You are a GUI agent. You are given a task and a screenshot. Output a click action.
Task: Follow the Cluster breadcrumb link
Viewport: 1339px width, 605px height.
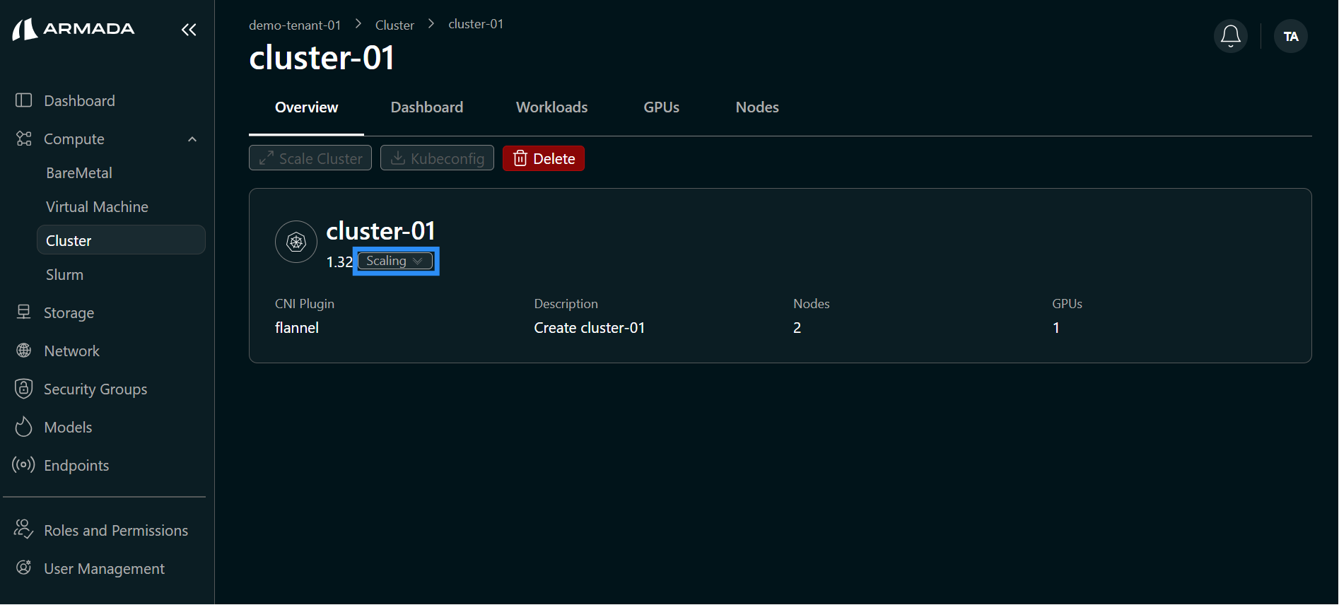click(394, 25)
